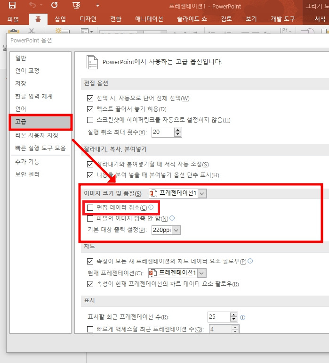The width and height of the screenshot is (329, 363).
Task: Select 언어 교정 options category
Action: point(40,71)
